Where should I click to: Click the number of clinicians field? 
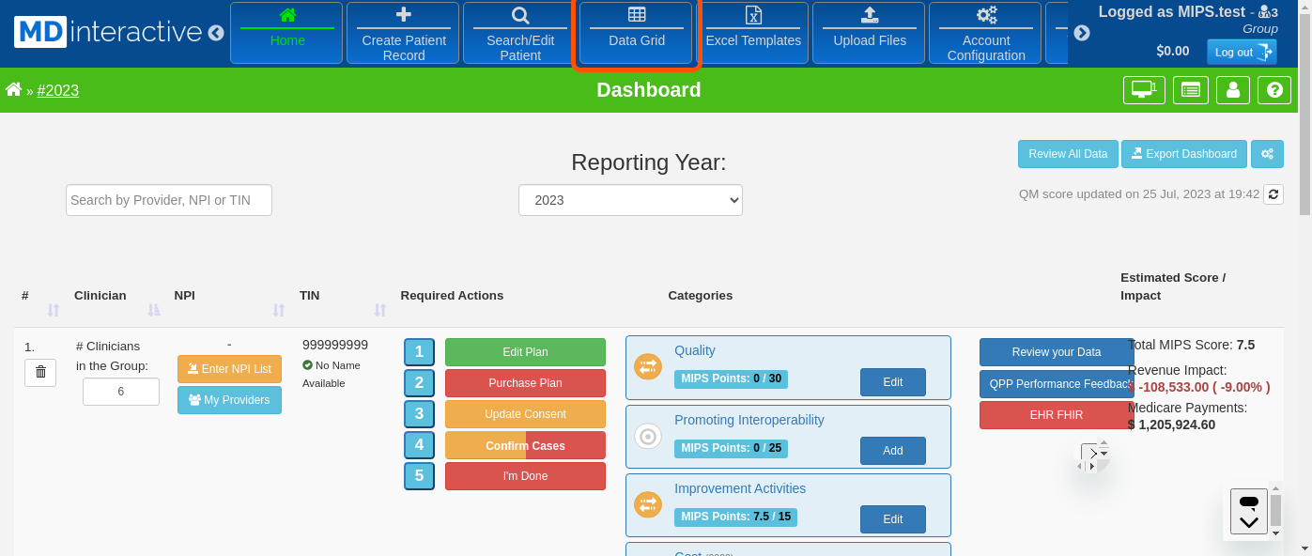[x=121, y=392]
